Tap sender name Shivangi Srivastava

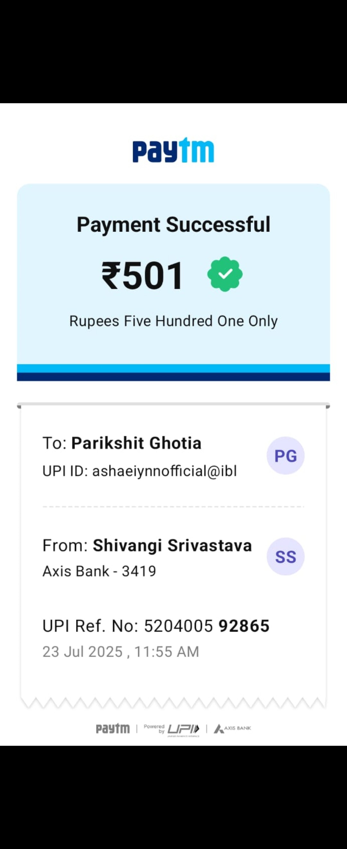coord(172,545)
